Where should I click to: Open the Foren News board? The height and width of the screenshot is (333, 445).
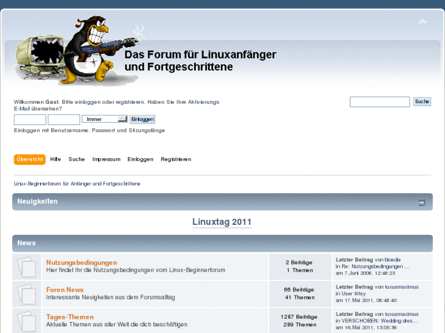coord(65,290)
